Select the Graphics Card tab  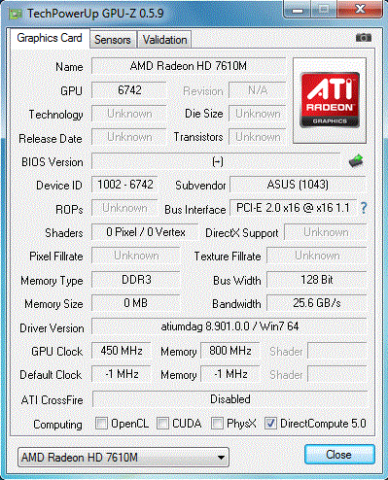point(50,38)
